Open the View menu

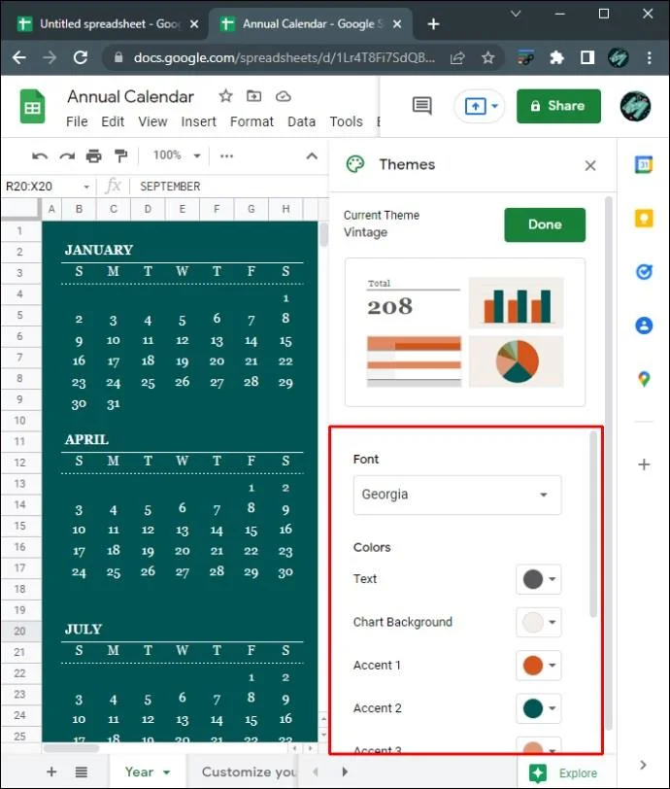[152, 121]
